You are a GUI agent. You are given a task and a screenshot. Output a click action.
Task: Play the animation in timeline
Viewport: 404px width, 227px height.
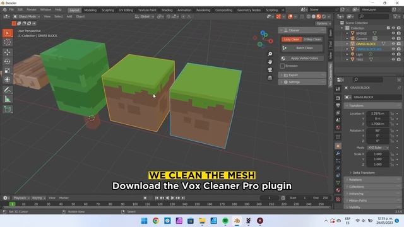pyautogui.click(x=172, y=198)
